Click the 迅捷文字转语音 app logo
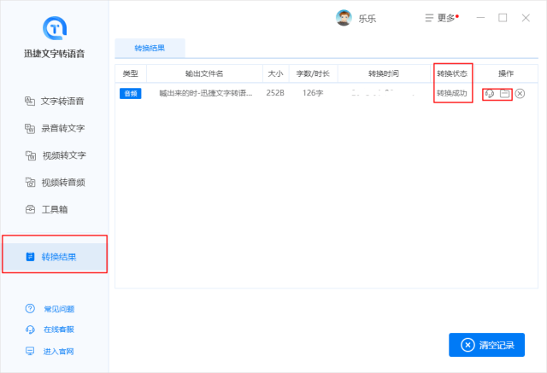The height and width of the screenshot is (373, 547). tap(55, 28)
